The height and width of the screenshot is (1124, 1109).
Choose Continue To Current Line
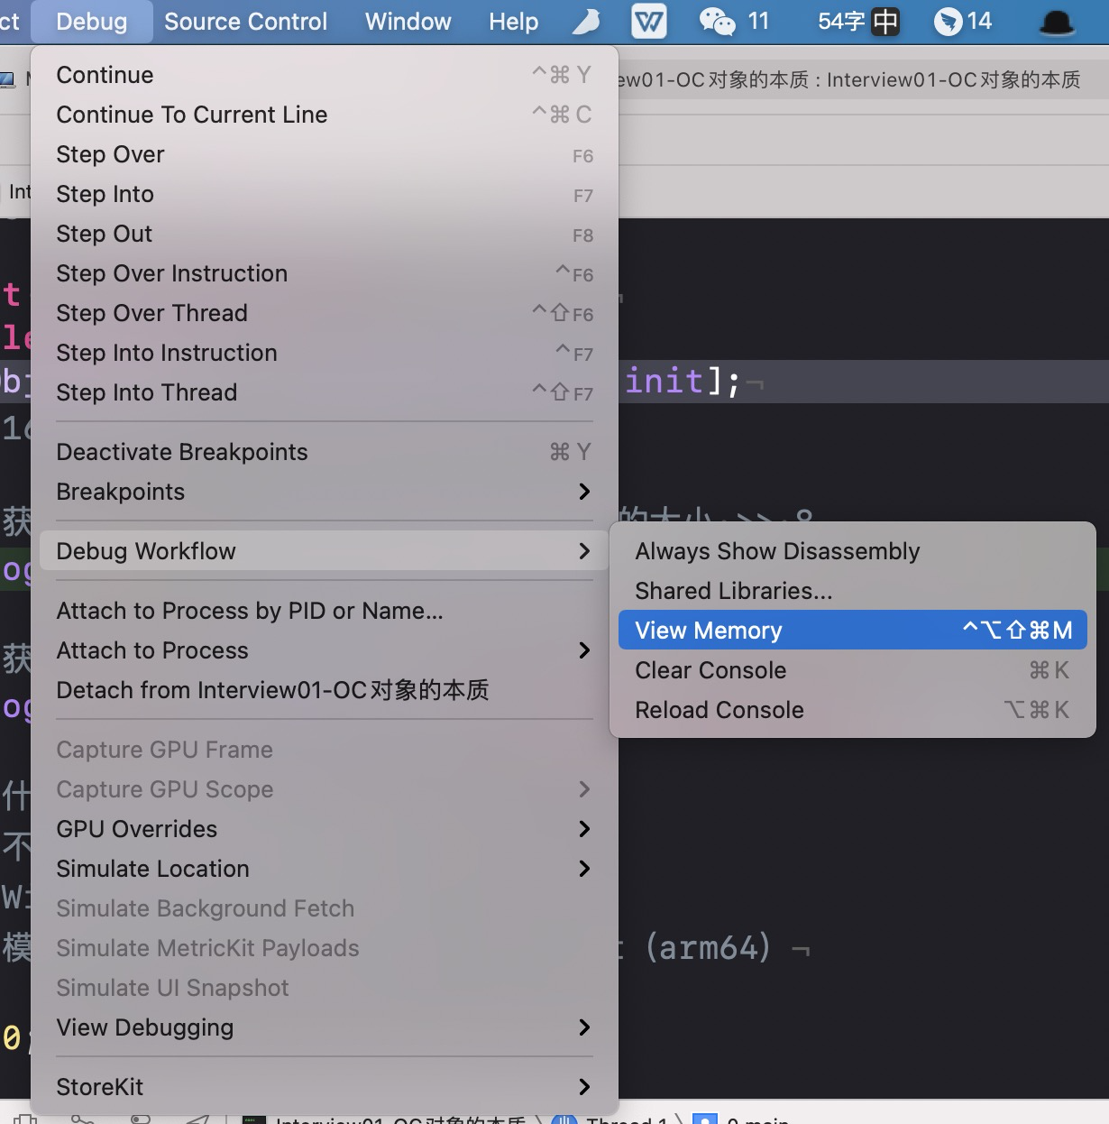coord(325,115)
